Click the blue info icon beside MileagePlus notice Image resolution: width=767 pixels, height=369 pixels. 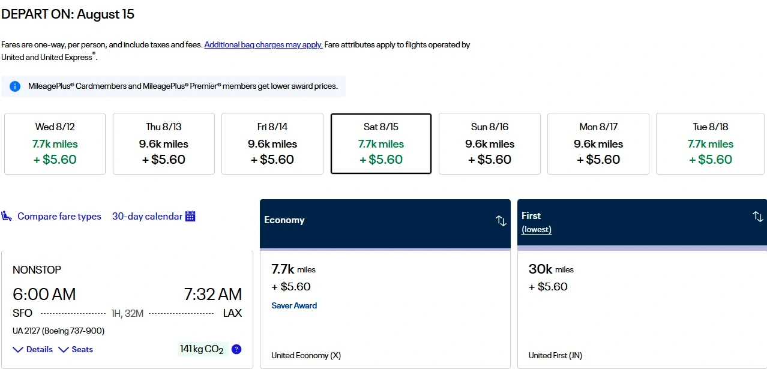point(15,86)
